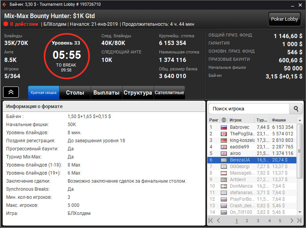Click scroll-up arrow of player list

click(299, 120)
